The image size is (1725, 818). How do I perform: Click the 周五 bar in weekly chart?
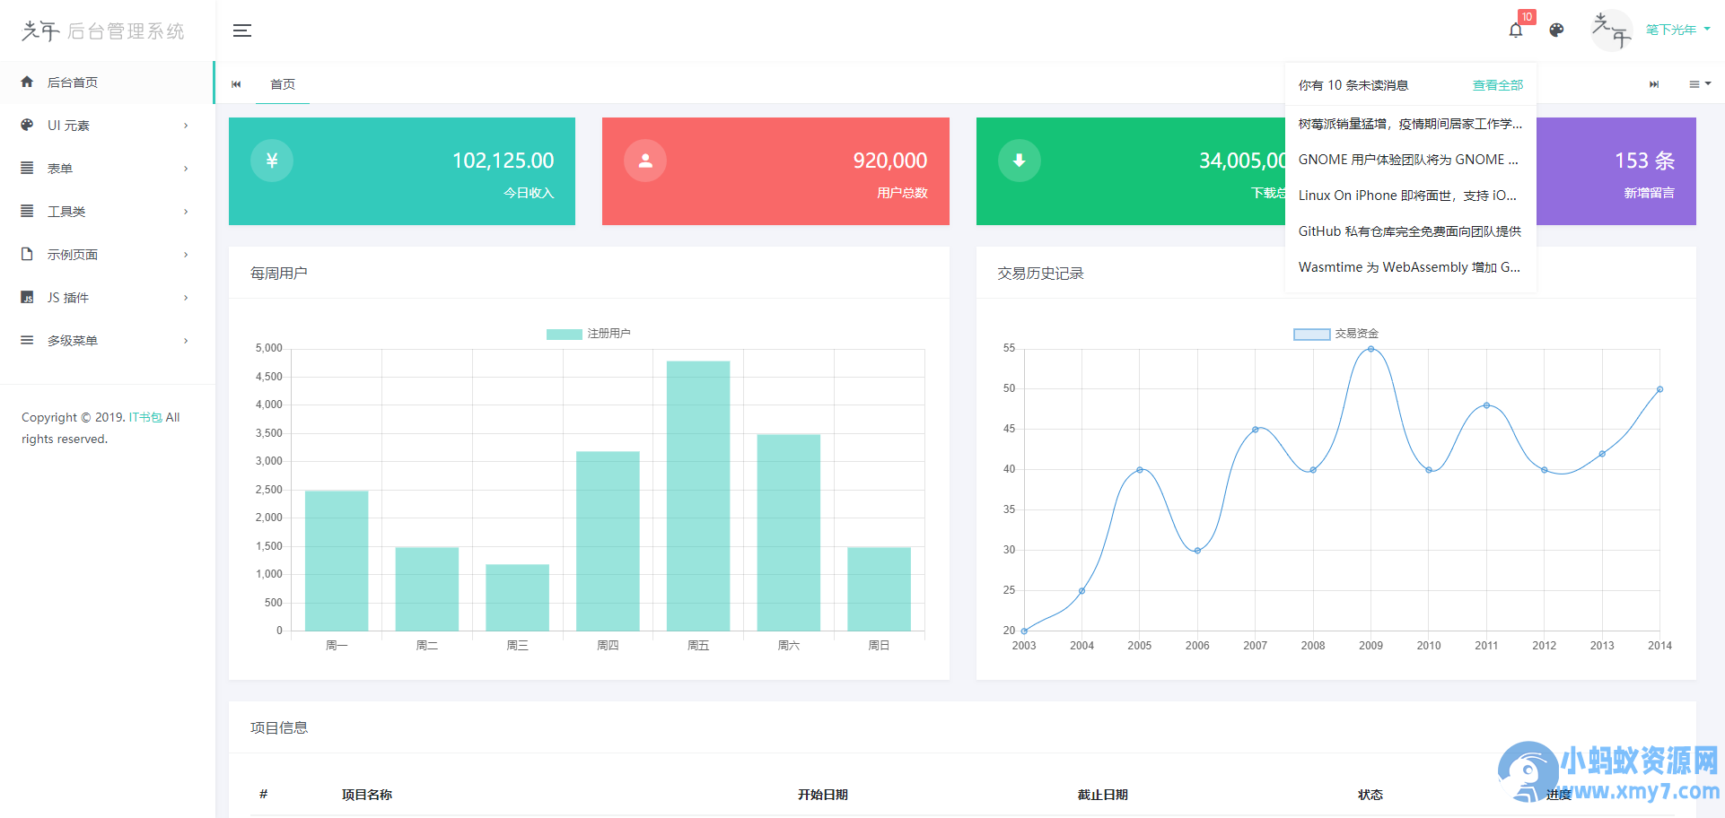(x=698, y=495)
